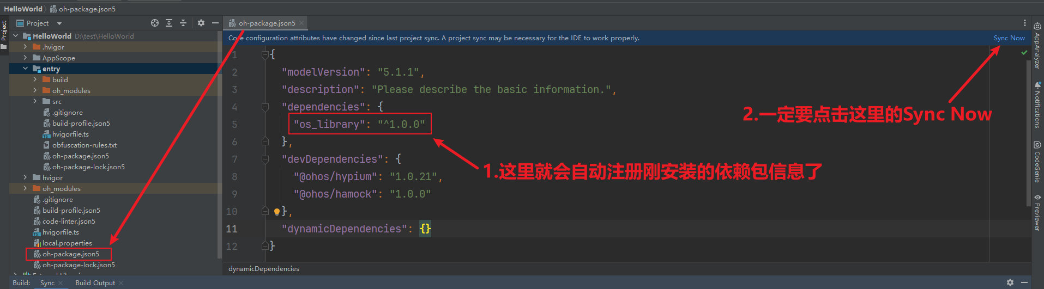Expand the src folder

coord(35,101)
